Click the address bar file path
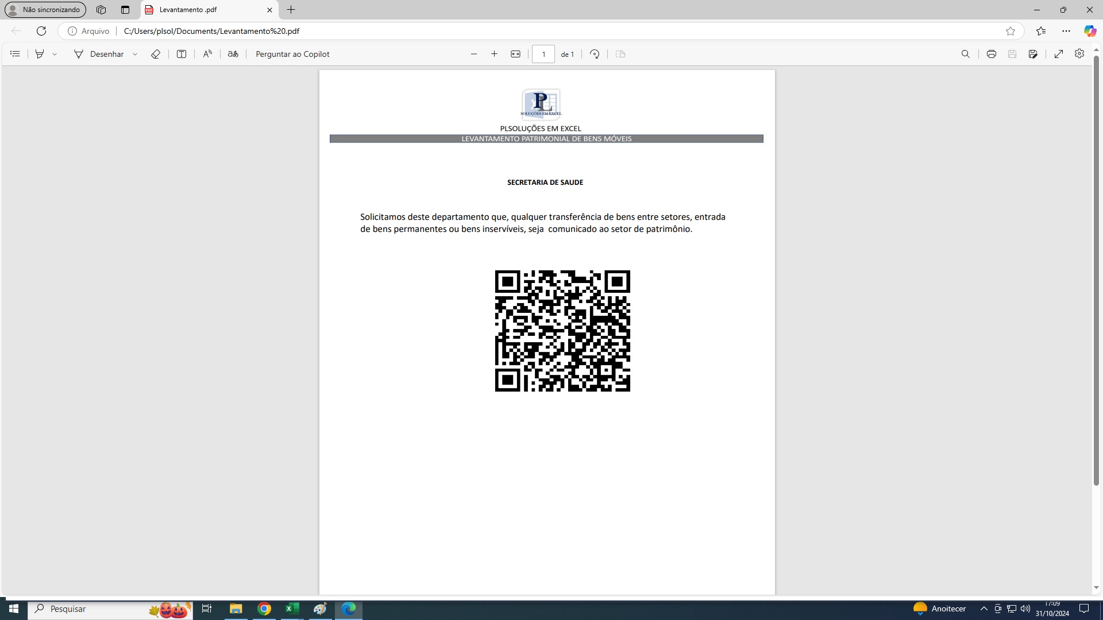This screenshot has width=1103, height=620. (x=211, y=31)
